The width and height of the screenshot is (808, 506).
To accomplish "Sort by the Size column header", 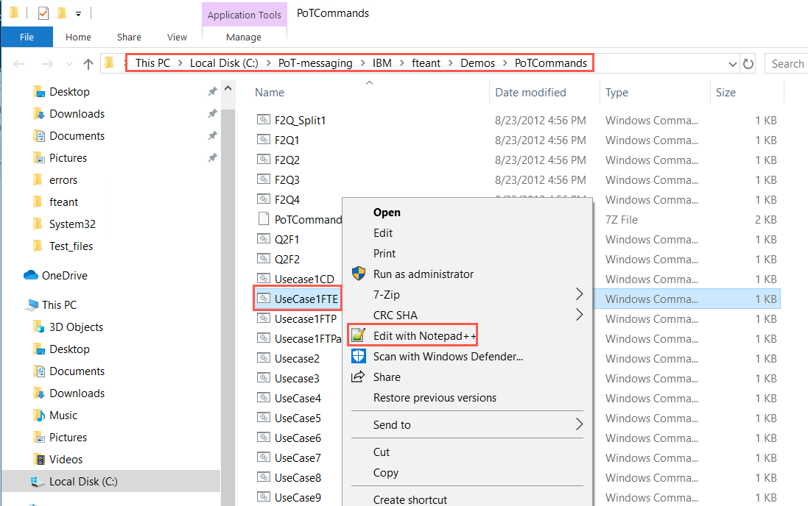I will pos(726,93).
